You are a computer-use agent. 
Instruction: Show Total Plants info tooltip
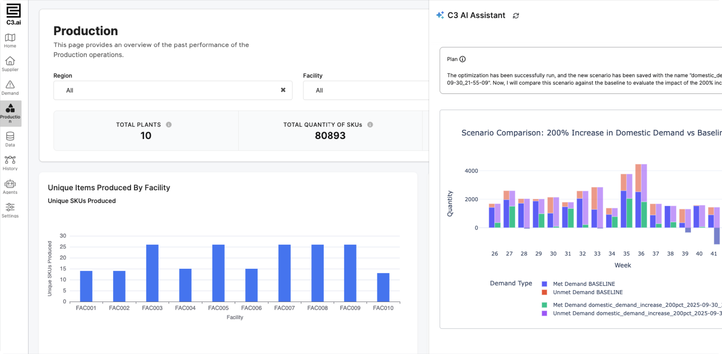click(169, 125)
